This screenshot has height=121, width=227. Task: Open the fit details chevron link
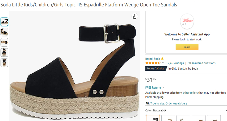click(x=187, y=104)
